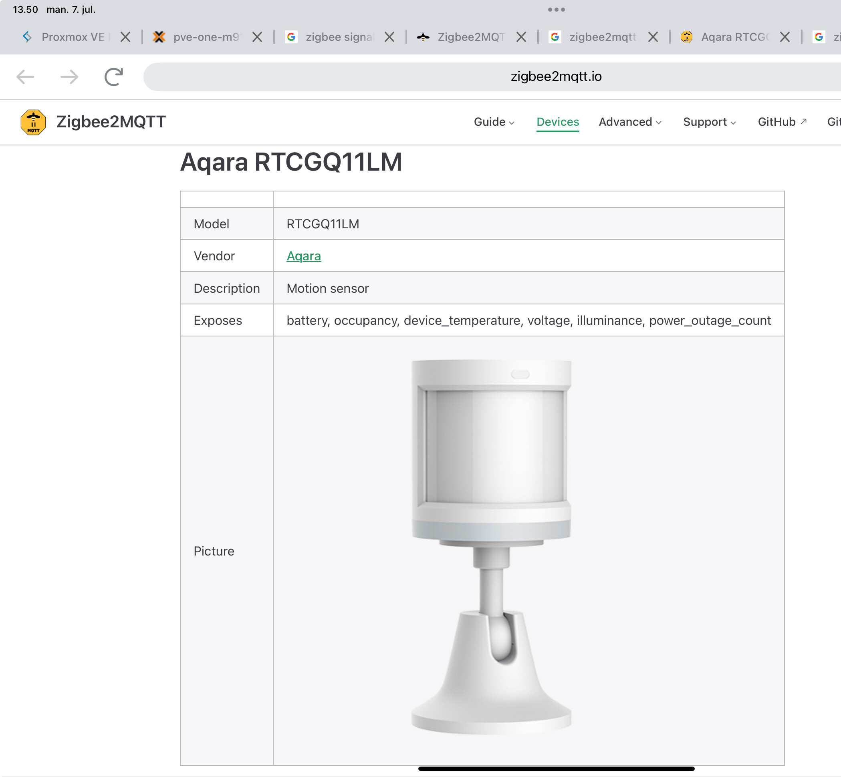Close the zigbee2mqtt Google search tab

pos(653,37)
